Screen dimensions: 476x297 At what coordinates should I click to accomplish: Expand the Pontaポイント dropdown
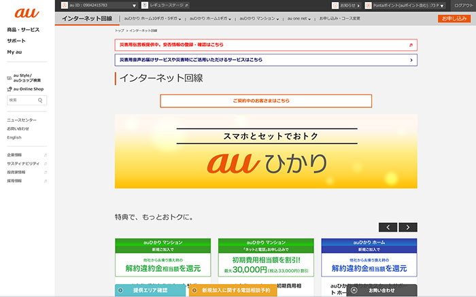(442, 5)
